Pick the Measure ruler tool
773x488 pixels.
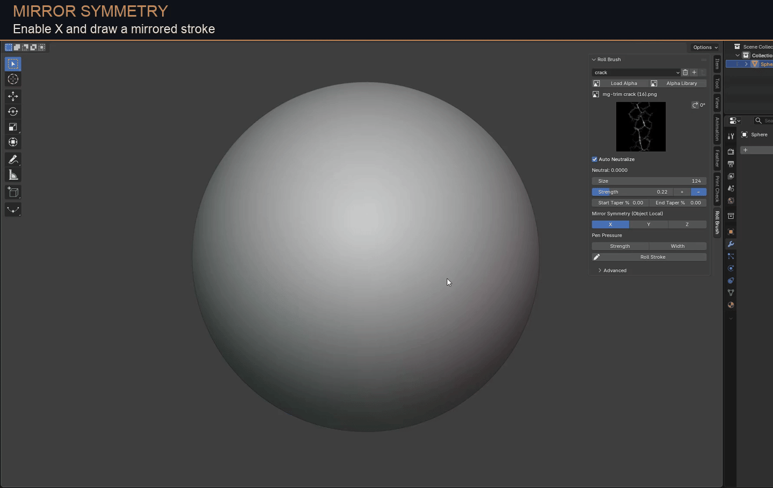13,175
